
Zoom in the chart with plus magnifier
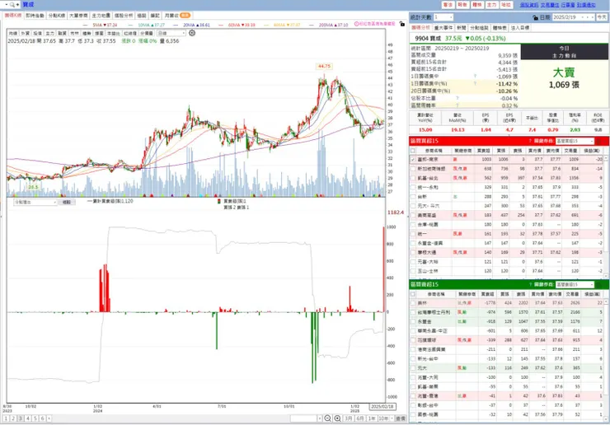337,418
